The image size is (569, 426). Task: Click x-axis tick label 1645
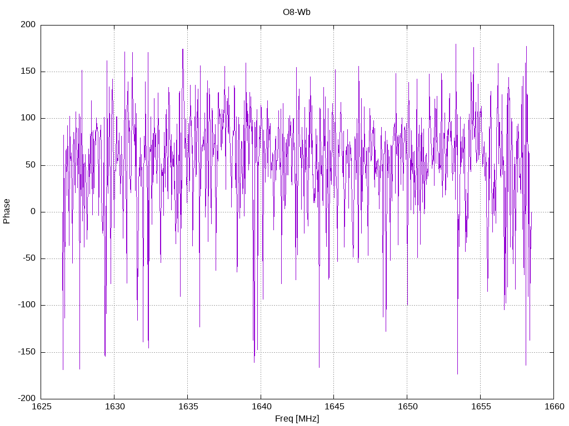334,407
